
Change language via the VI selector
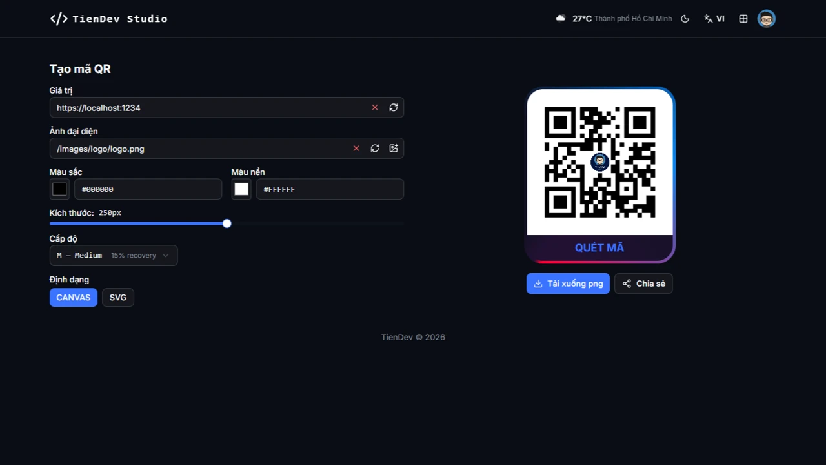(x=714, y=18)
